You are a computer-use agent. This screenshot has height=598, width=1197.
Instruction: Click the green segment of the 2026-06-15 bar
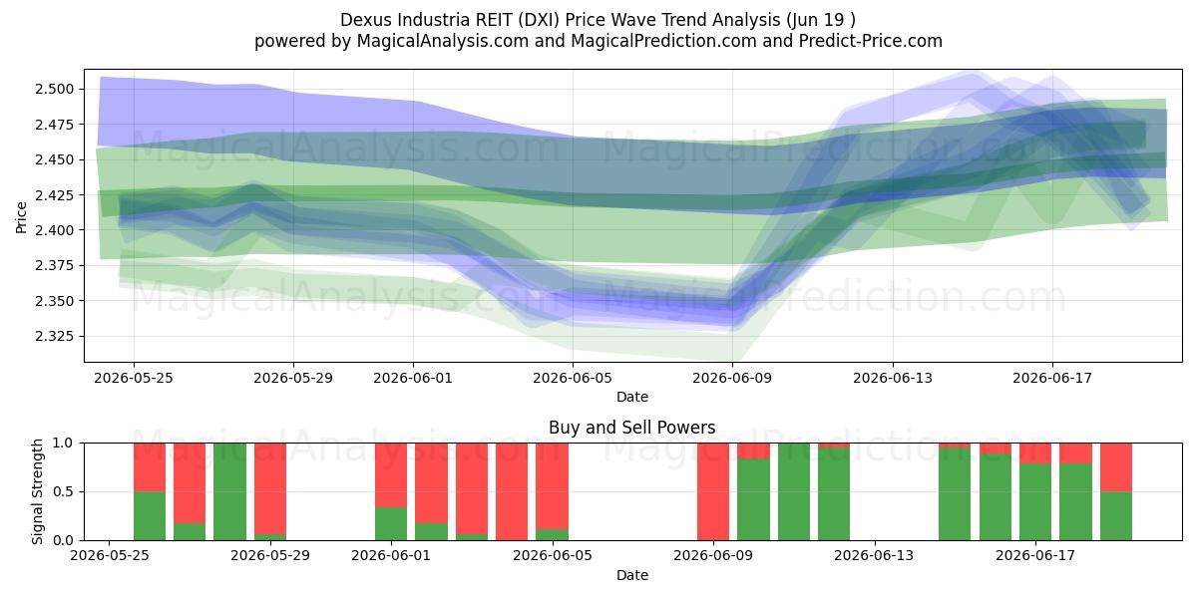(x=955, y=494)
